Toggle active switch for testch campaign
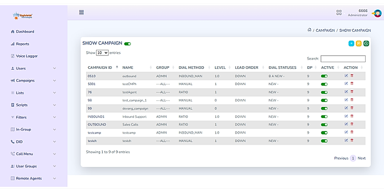The width and height of the screenshot is (384, 192). (x=324, y=141)
